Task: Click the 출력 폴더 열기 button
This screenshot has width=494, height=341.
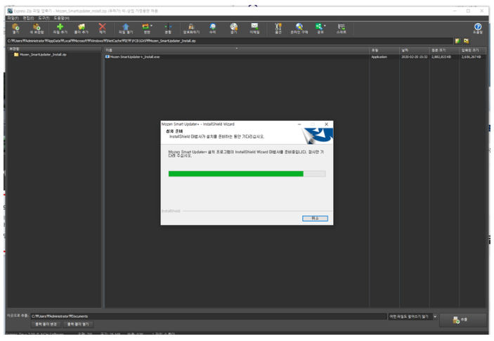Action: coord(78,324)
